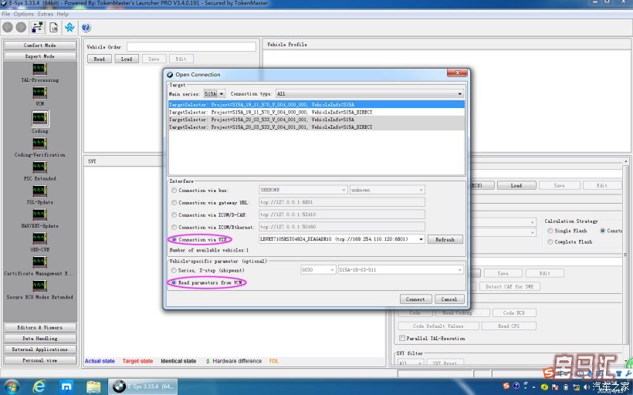Click the volume speaker tray icon
The height and width of the screenshot is (395, 633).
coord(586,387)
